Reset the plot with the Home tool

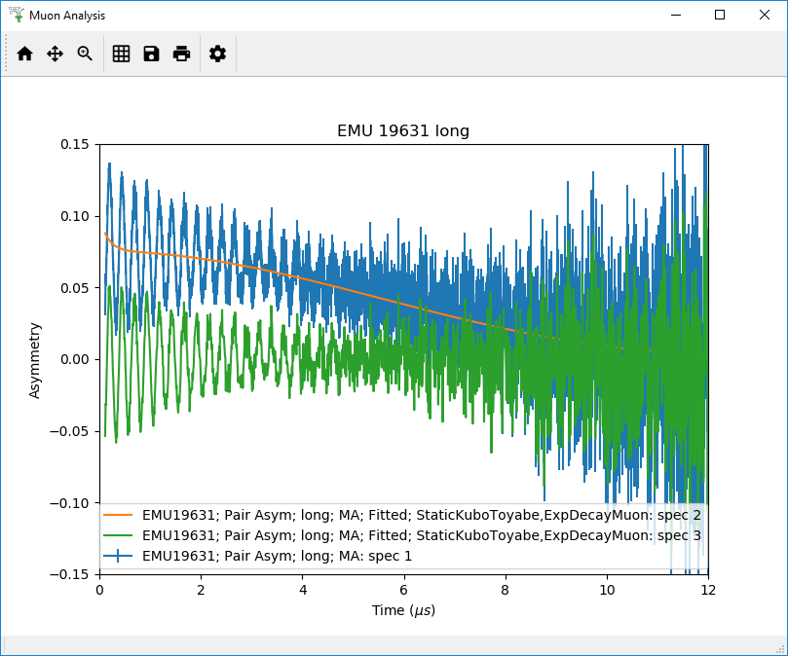tap(24, 54)
